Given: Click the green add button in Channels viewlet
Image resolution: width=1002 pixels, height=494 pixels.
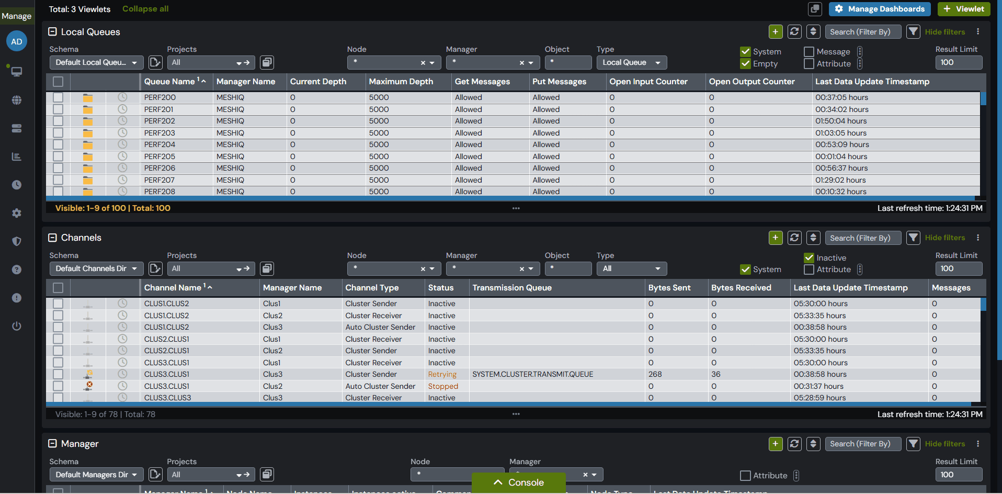Looking at the screenshot, I should tap(776, 238).
